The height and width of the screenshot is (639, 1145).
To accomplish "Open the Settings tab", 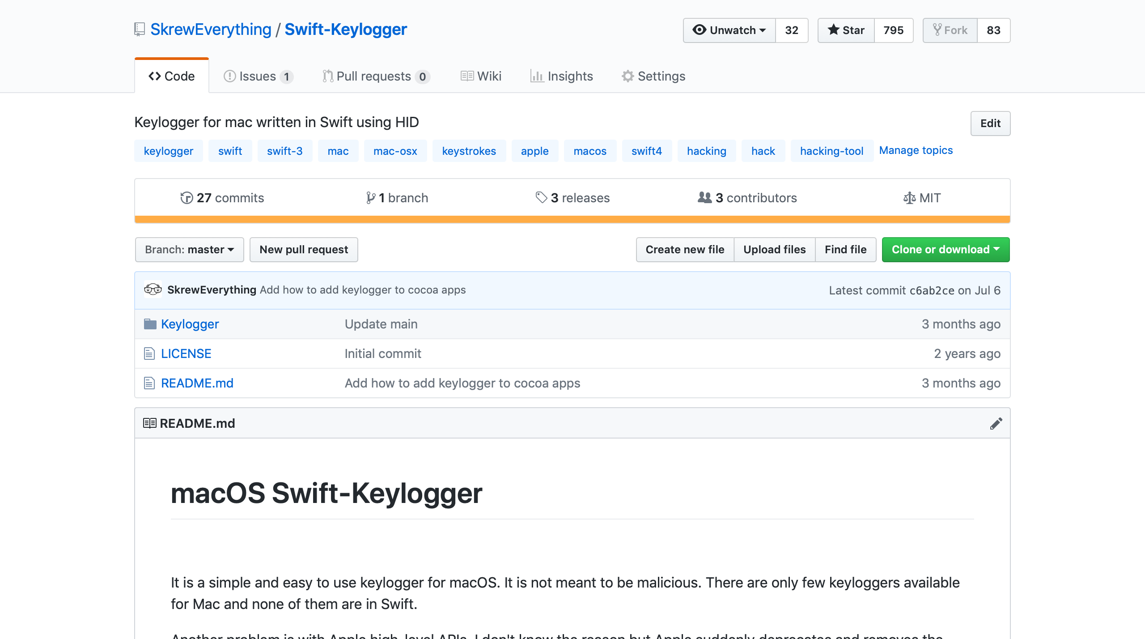I will pyautogui.click(x=653, y=76).
